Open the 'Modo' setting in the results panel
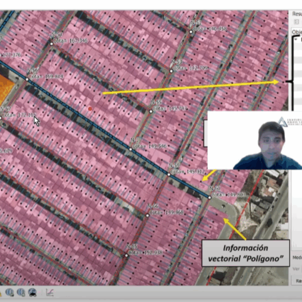Screen dimensions: 302x302 297,257
